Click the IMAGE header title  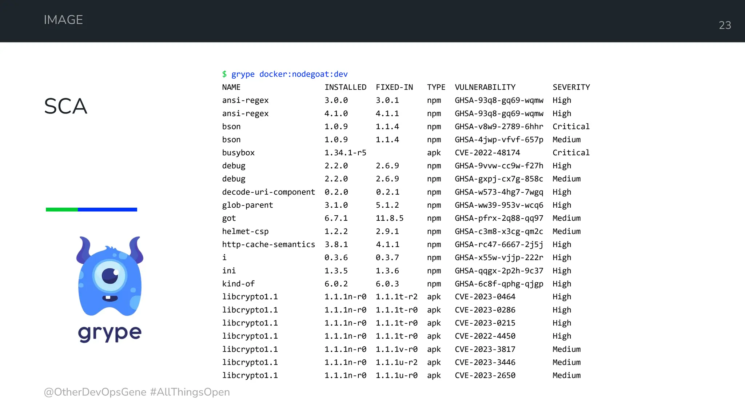[x=63, y=20]
